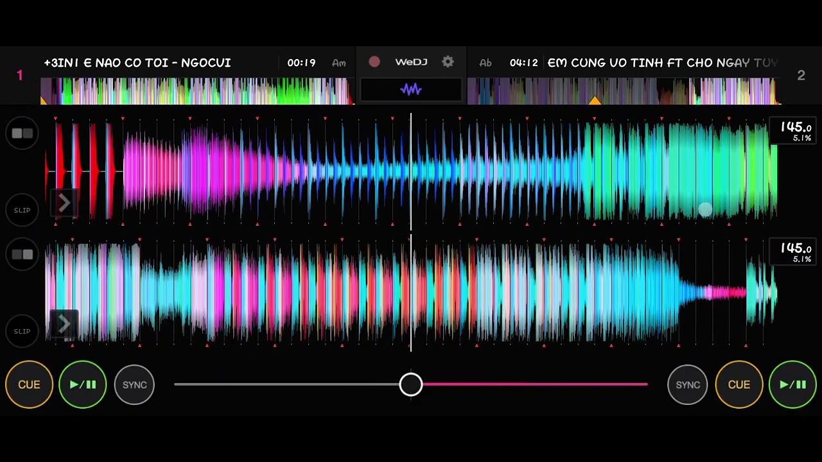
Task: Toggle deck 2 play/pause button
Action: click(792, 384)
